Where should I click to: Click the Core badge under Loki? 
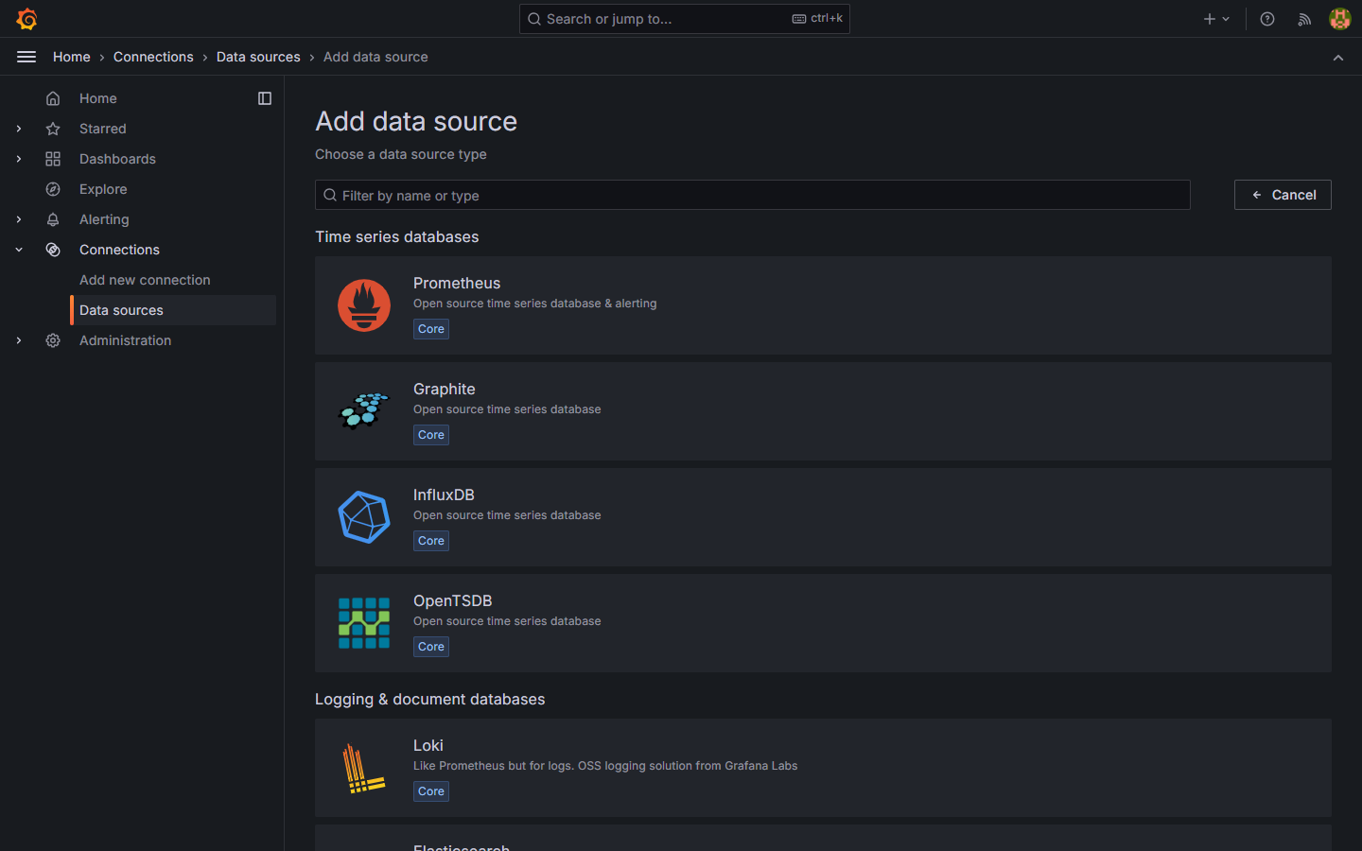[x=431, y=791]
